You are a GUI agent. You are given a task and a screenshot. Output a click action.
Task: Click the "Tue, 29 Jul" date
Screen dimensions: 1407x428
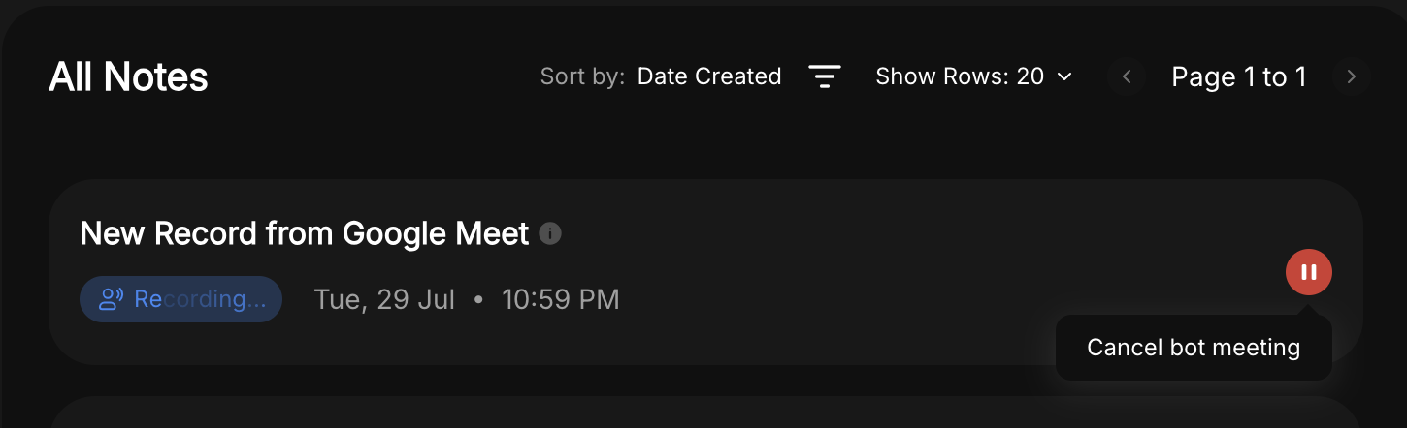pyautogui.click(x=384, y=299)
